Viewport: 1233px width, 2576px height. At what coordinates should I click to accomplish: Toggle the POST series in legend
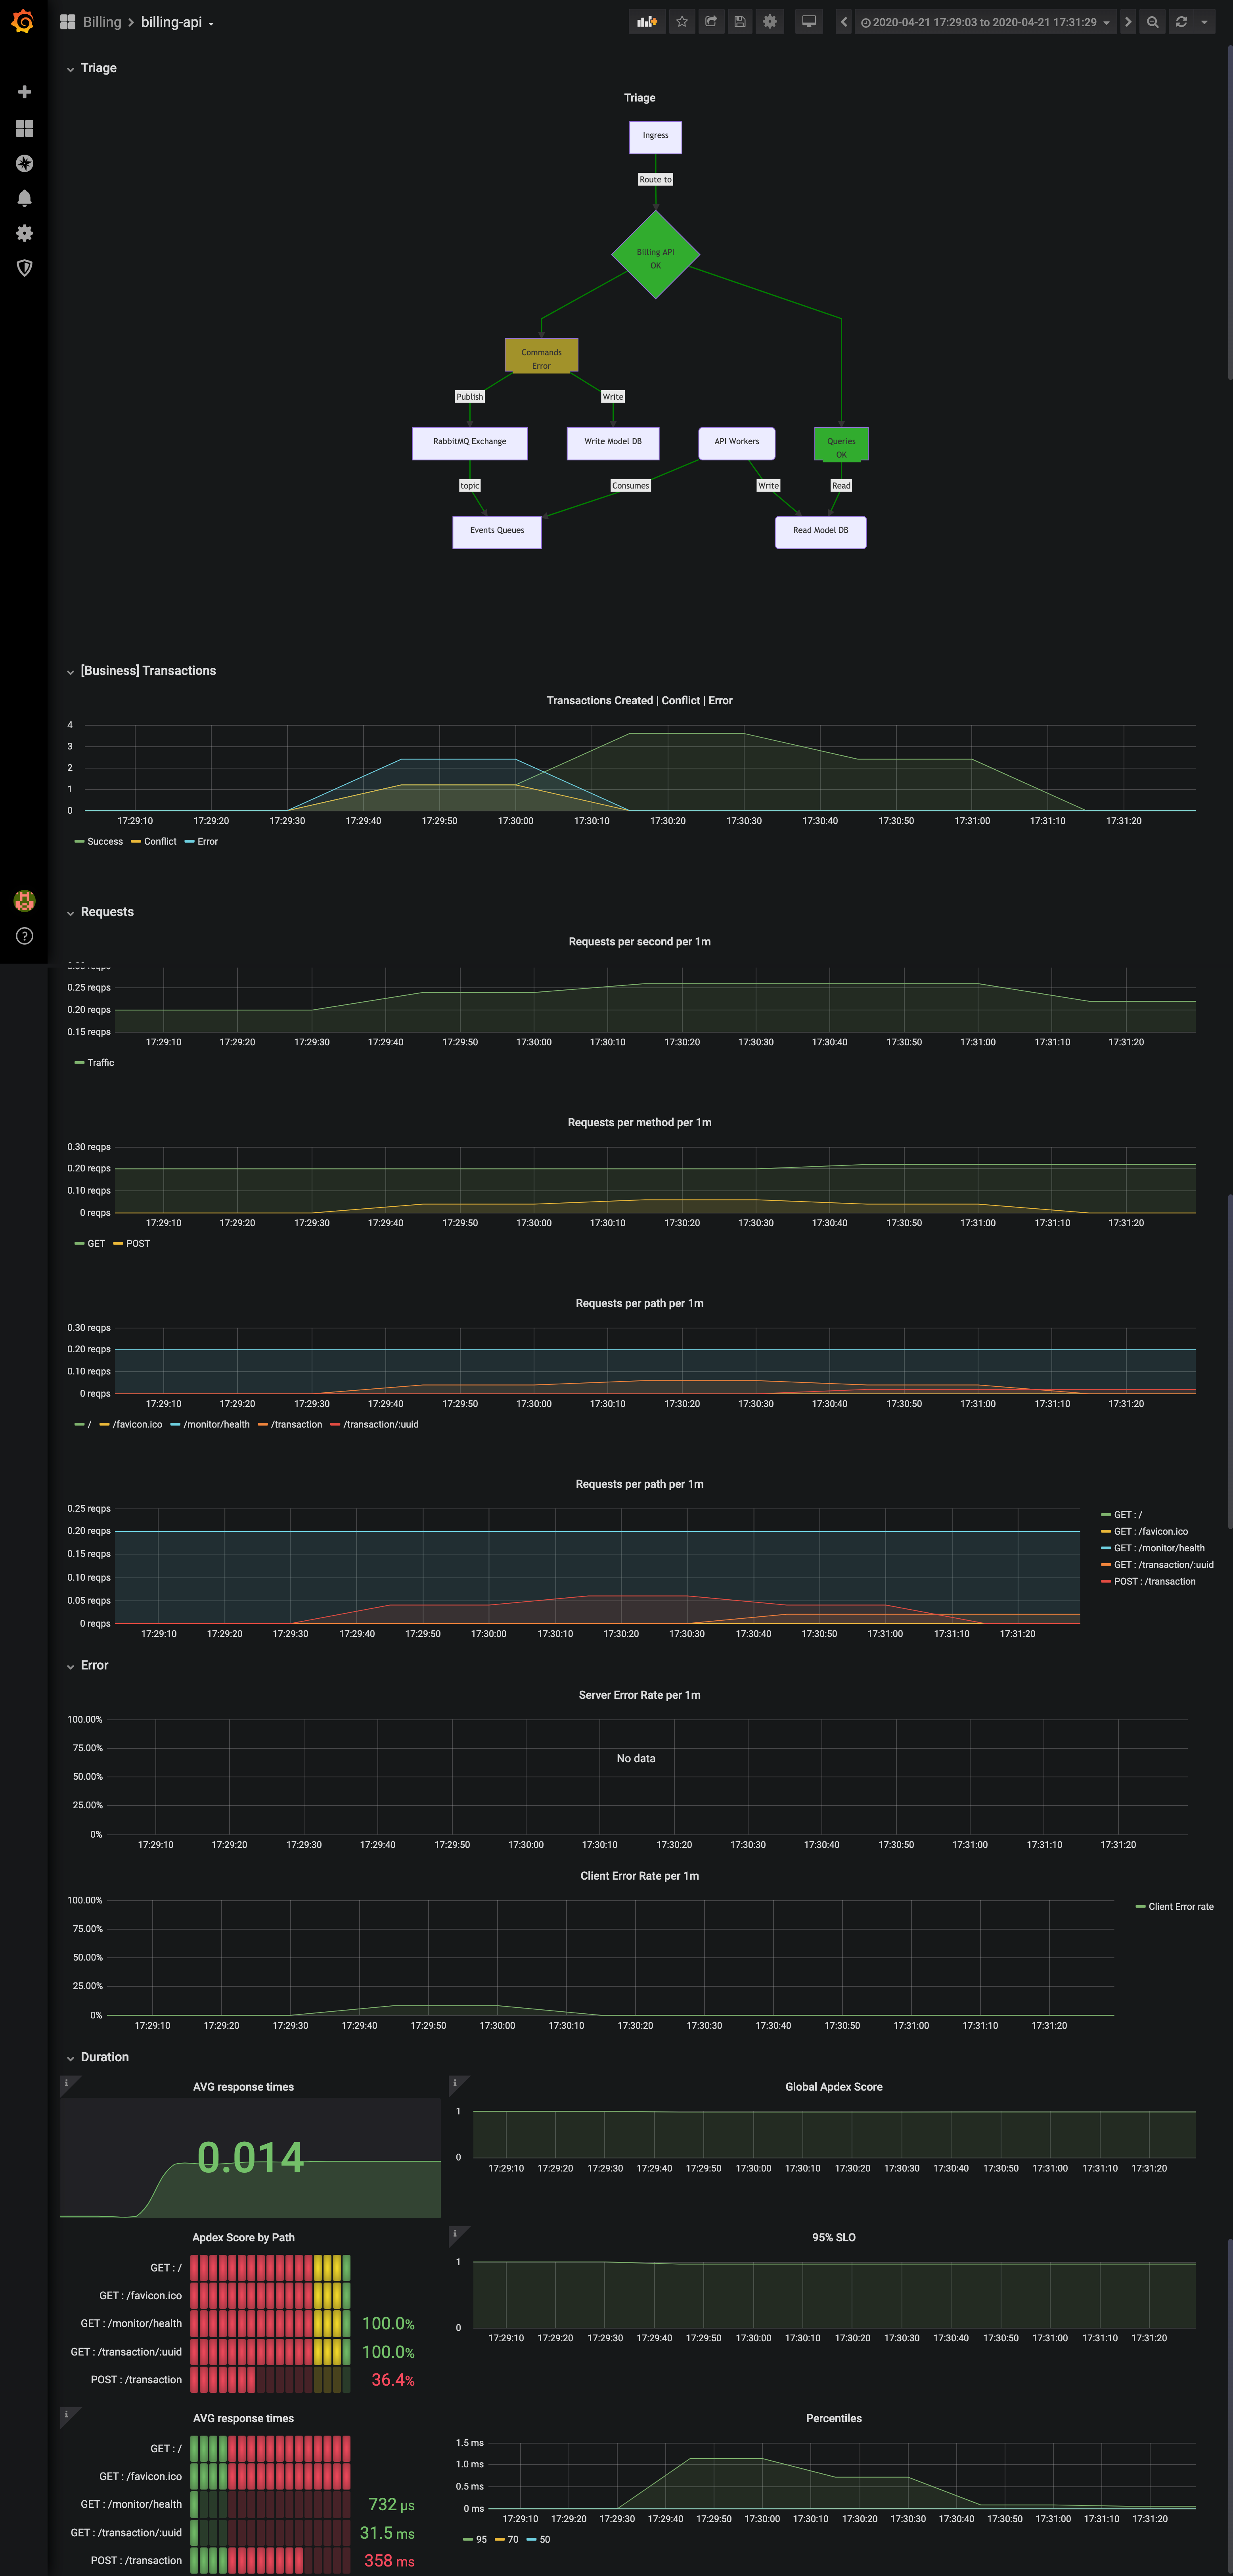[137, 1244]
